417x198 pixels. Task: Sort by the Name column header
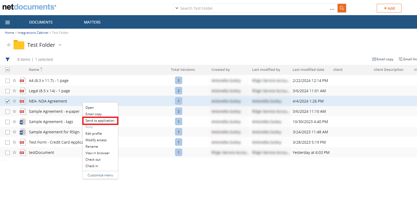34,70
